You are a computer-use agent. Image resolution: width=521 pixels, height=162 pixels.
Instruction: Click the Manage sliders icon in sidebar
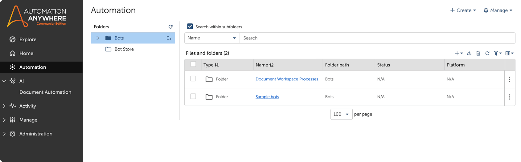[13, 120]
